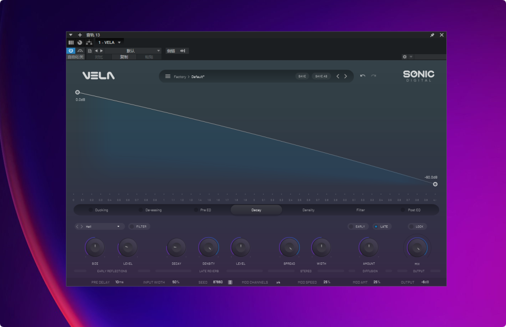Click the Sonic Digital logo

coord(419,76)
